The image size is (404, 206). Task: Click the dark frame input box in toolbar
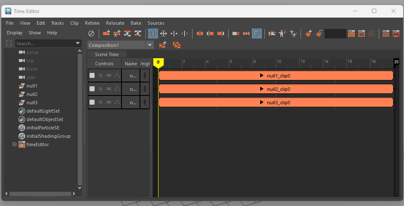[x=335, y=33]
